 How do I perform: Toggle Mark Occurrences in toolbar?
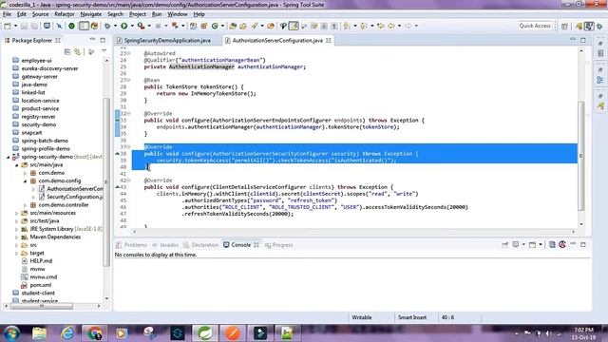[294, 26]
